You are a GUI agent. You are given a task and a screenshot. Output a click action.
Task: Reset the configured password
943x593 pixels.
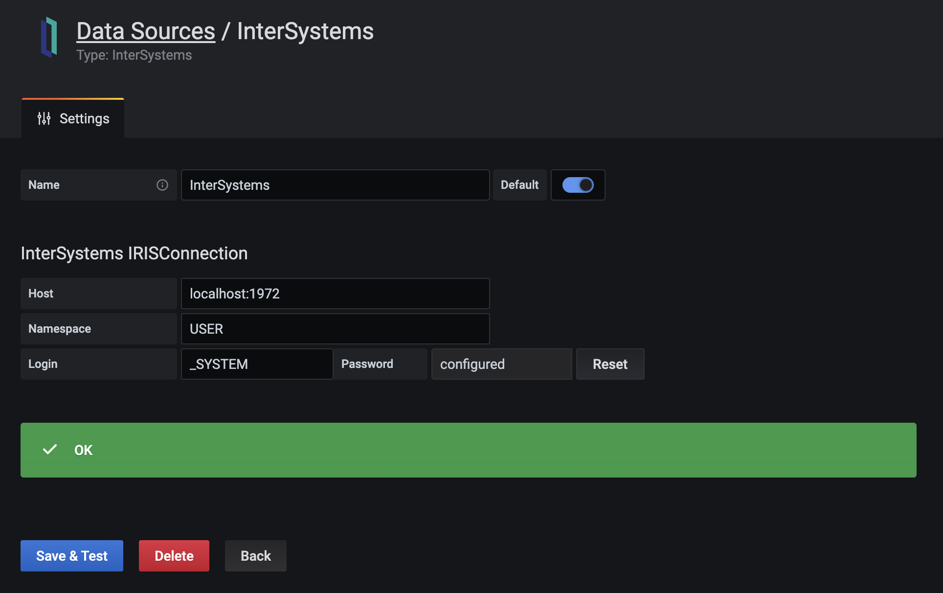click(x=610, y=364)
